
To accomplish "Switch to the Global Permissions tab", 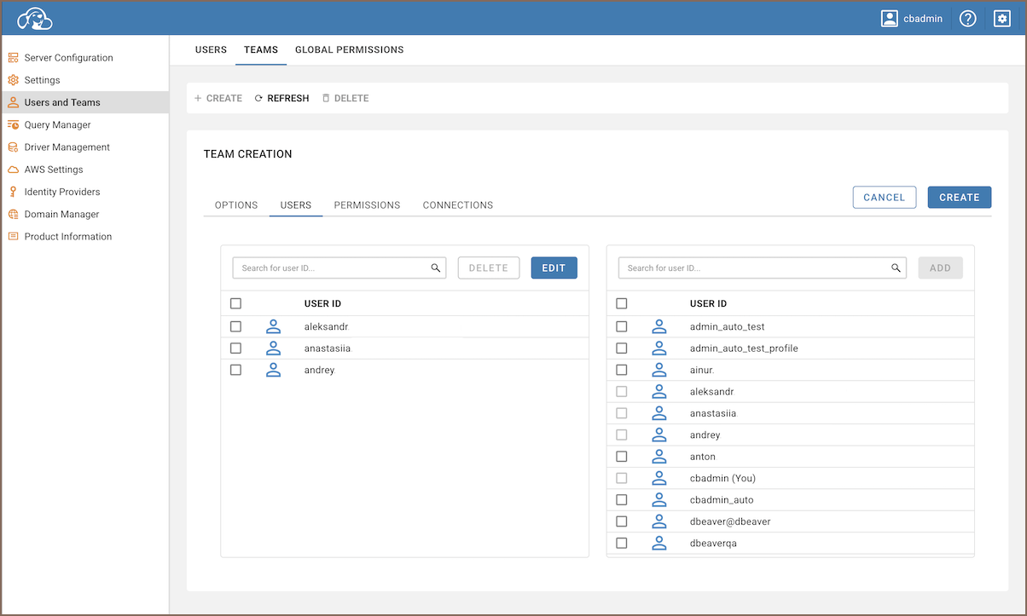I will [x=349, y=49].
